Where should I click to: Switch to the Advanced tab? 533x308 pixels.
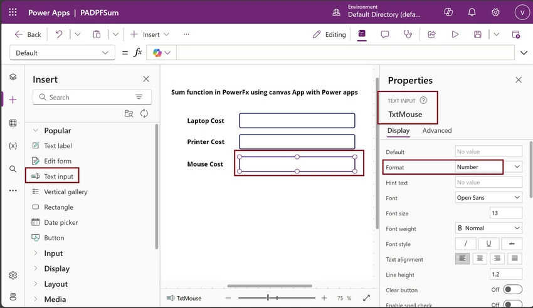coord(437,131)
